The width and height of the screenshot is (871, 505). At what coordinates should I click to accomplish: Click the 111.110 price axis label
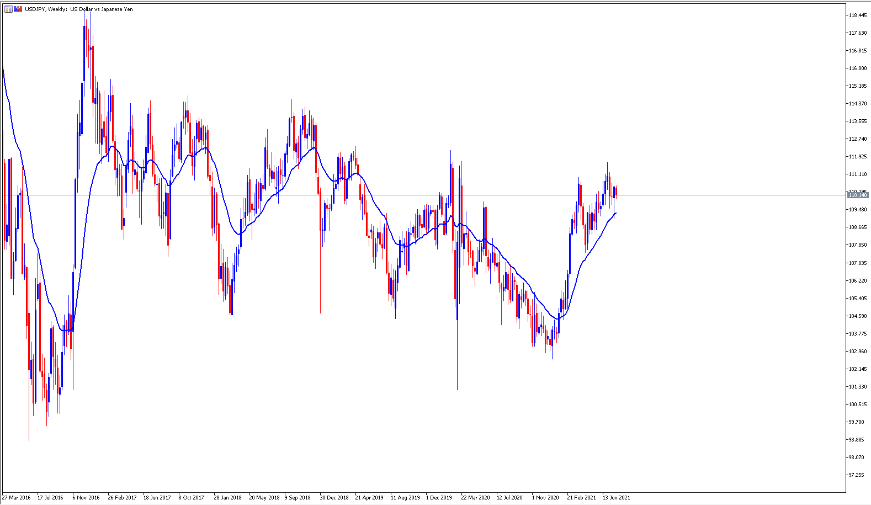pos(857,174)
